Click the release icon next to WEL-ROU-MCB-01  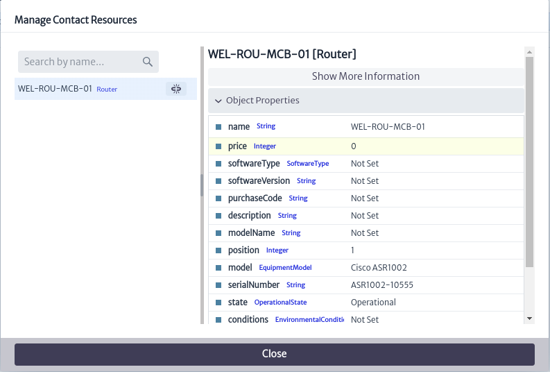pos(176,89)
